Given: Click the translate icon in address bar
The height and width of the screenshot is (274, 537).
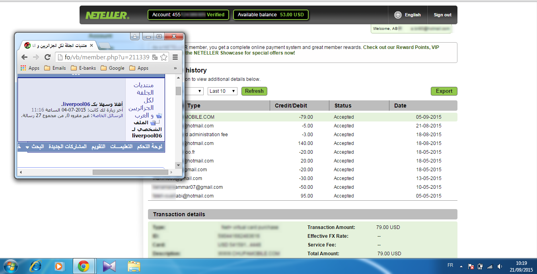Looking at the screenshot, I should coord(155,57).
